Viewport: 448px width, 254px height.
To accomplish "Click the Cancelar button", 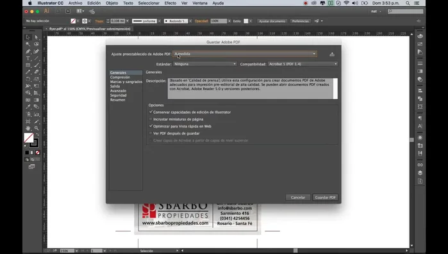I will pyautogui.click(x=298, y=197).
